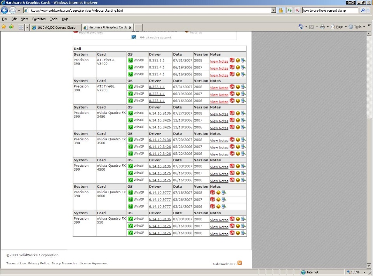Click gold sphere icon, Quadro FX 4600 2007 row
This screenshot has height=276, width=373.
coord(218,200)
